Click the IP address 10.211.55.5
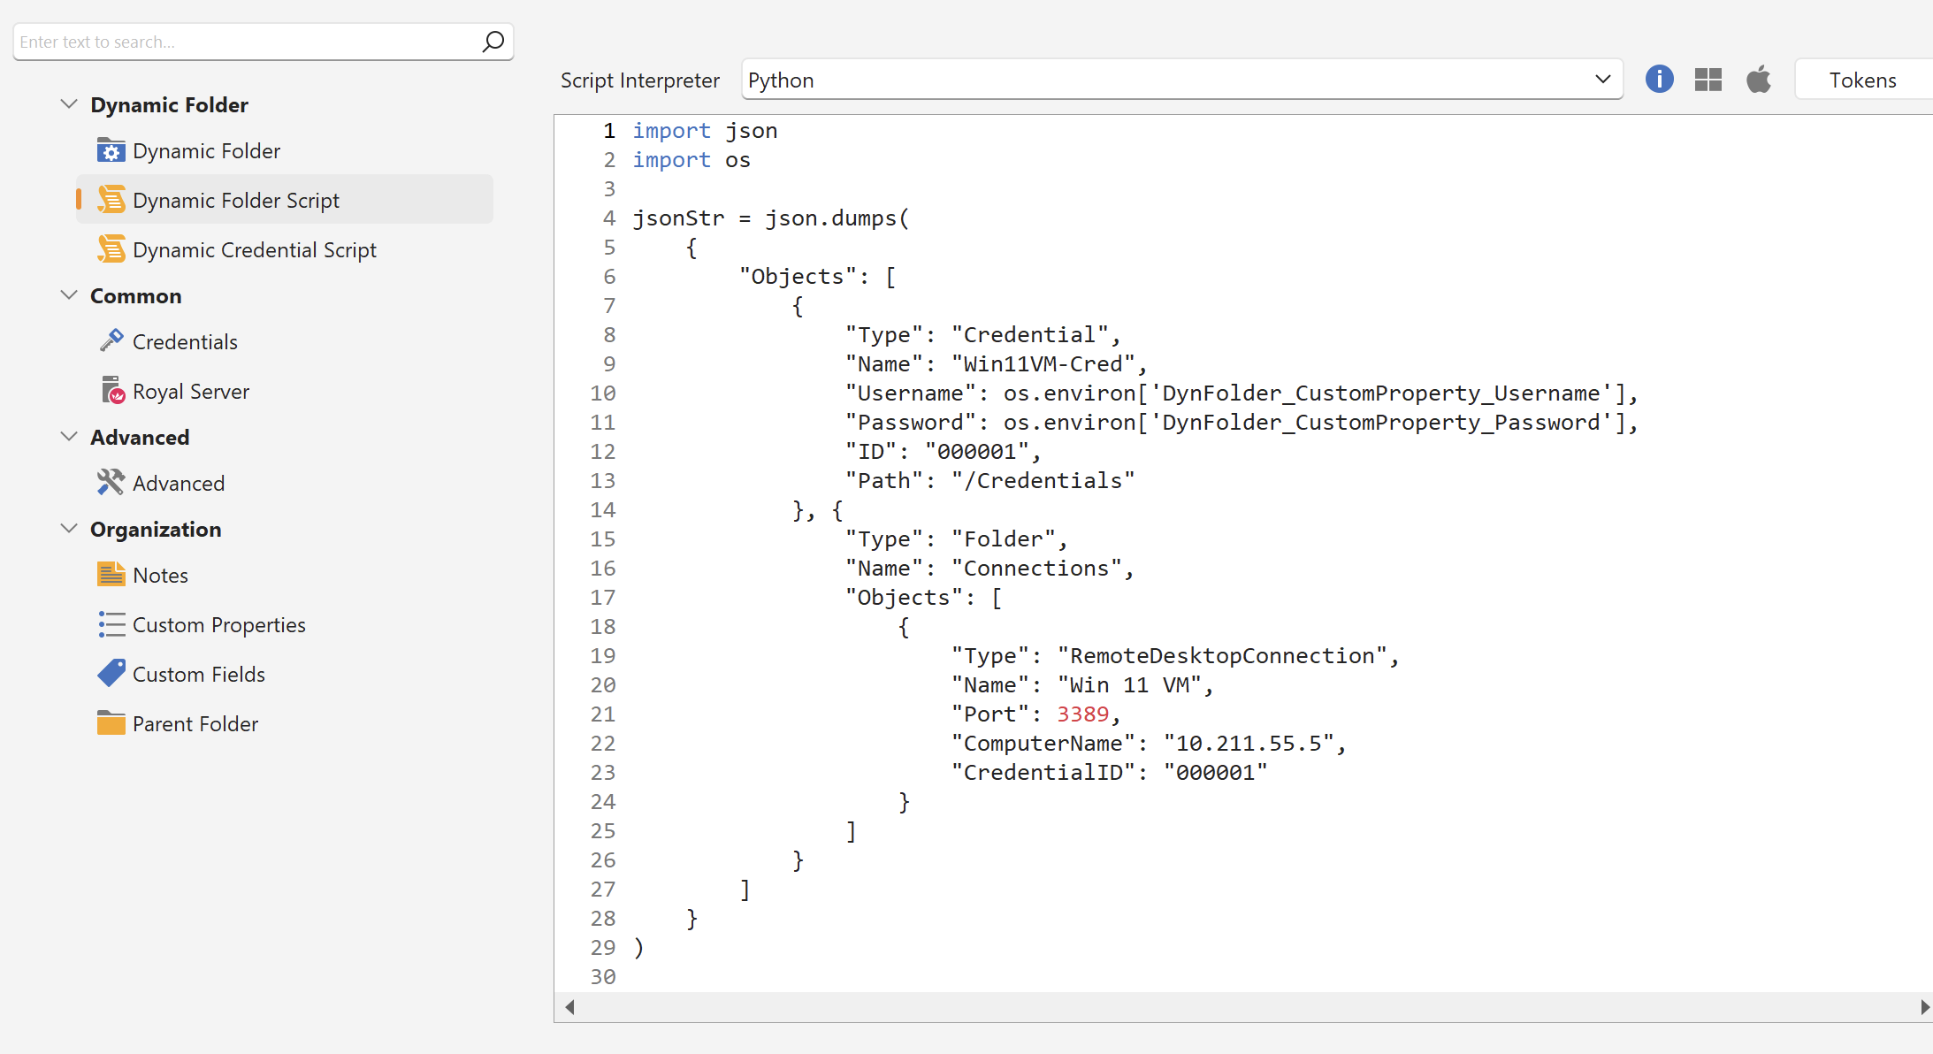The image size is (1933, 1054). pyautogui.click(x=1249, y=744)
